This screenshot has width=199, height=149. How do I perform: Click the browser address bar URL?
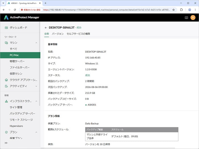(x=107, y=10)
